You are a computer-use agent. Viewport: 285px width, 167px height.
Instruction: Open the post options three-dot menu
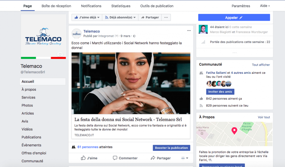pos(189,31)
